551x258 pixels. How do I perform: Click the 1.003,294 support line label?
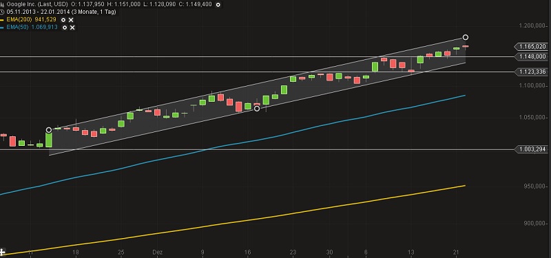531,149
